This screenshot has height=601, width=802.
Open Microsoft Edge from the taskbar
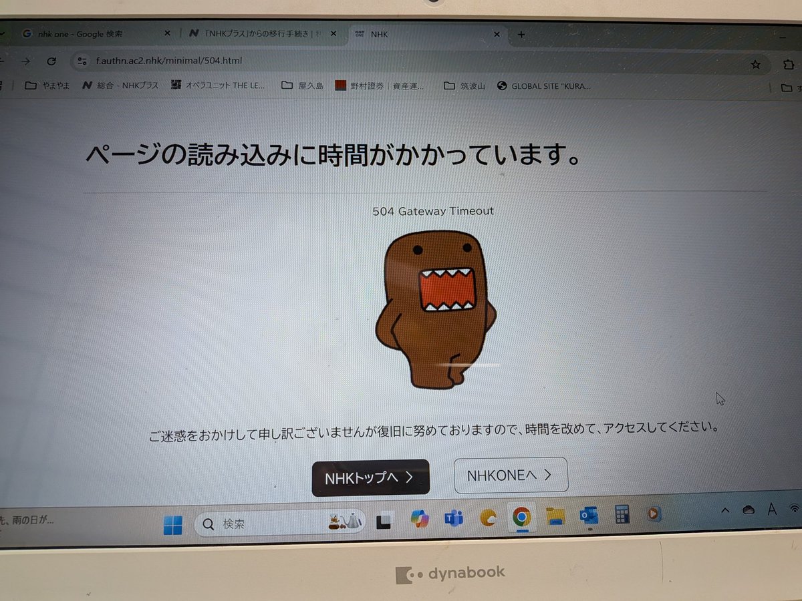pyautogui.click(x=489, y=518)
